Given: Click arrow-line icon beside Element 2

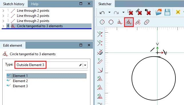Looking at the screenshot, I should 9,80.
